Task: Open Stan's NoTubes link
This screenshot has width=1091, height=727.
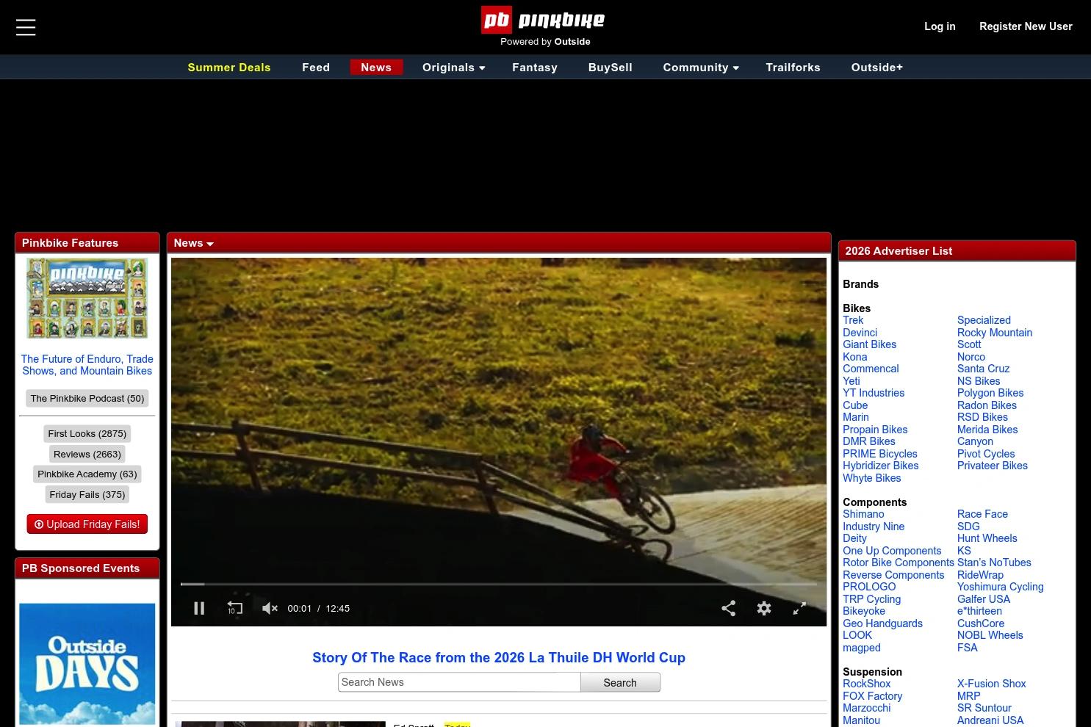Action: click(x=994, y=563)
